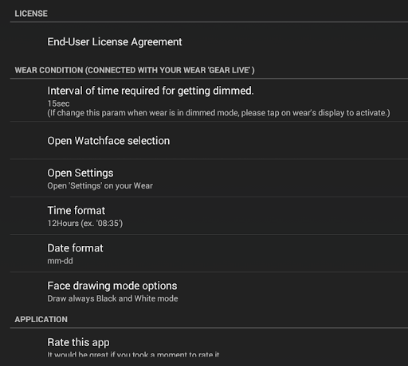Tap the divider line beneath LICENSE header
The width and height of the screenshot is (408, 366).
click(209, 22)
